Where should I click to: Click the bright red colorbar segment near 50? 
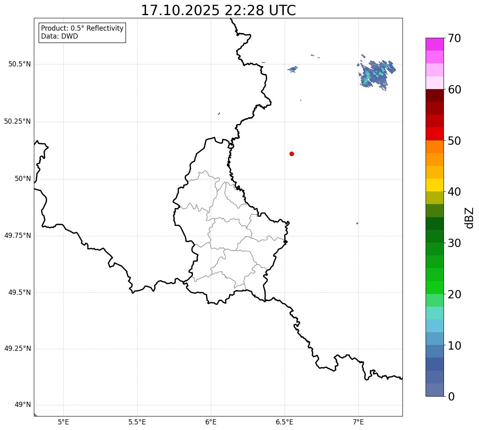click(x=435, y=134)
